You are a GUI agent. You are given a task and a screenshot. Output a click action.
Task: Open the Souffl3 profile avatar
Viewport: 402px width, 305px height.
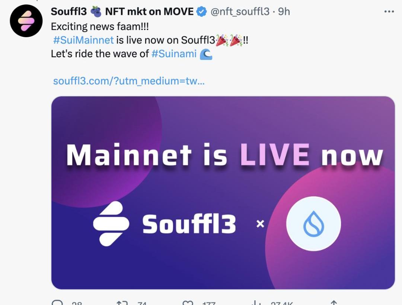point(26,20)
